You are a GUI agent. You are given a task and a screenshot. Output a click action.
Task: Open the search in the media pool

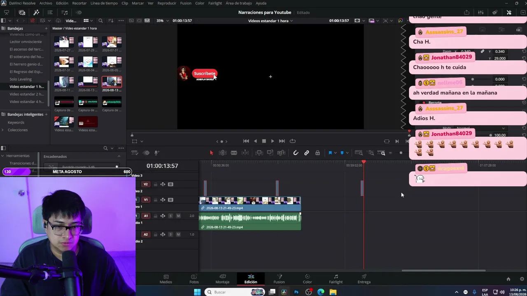(x=100, y=21)
